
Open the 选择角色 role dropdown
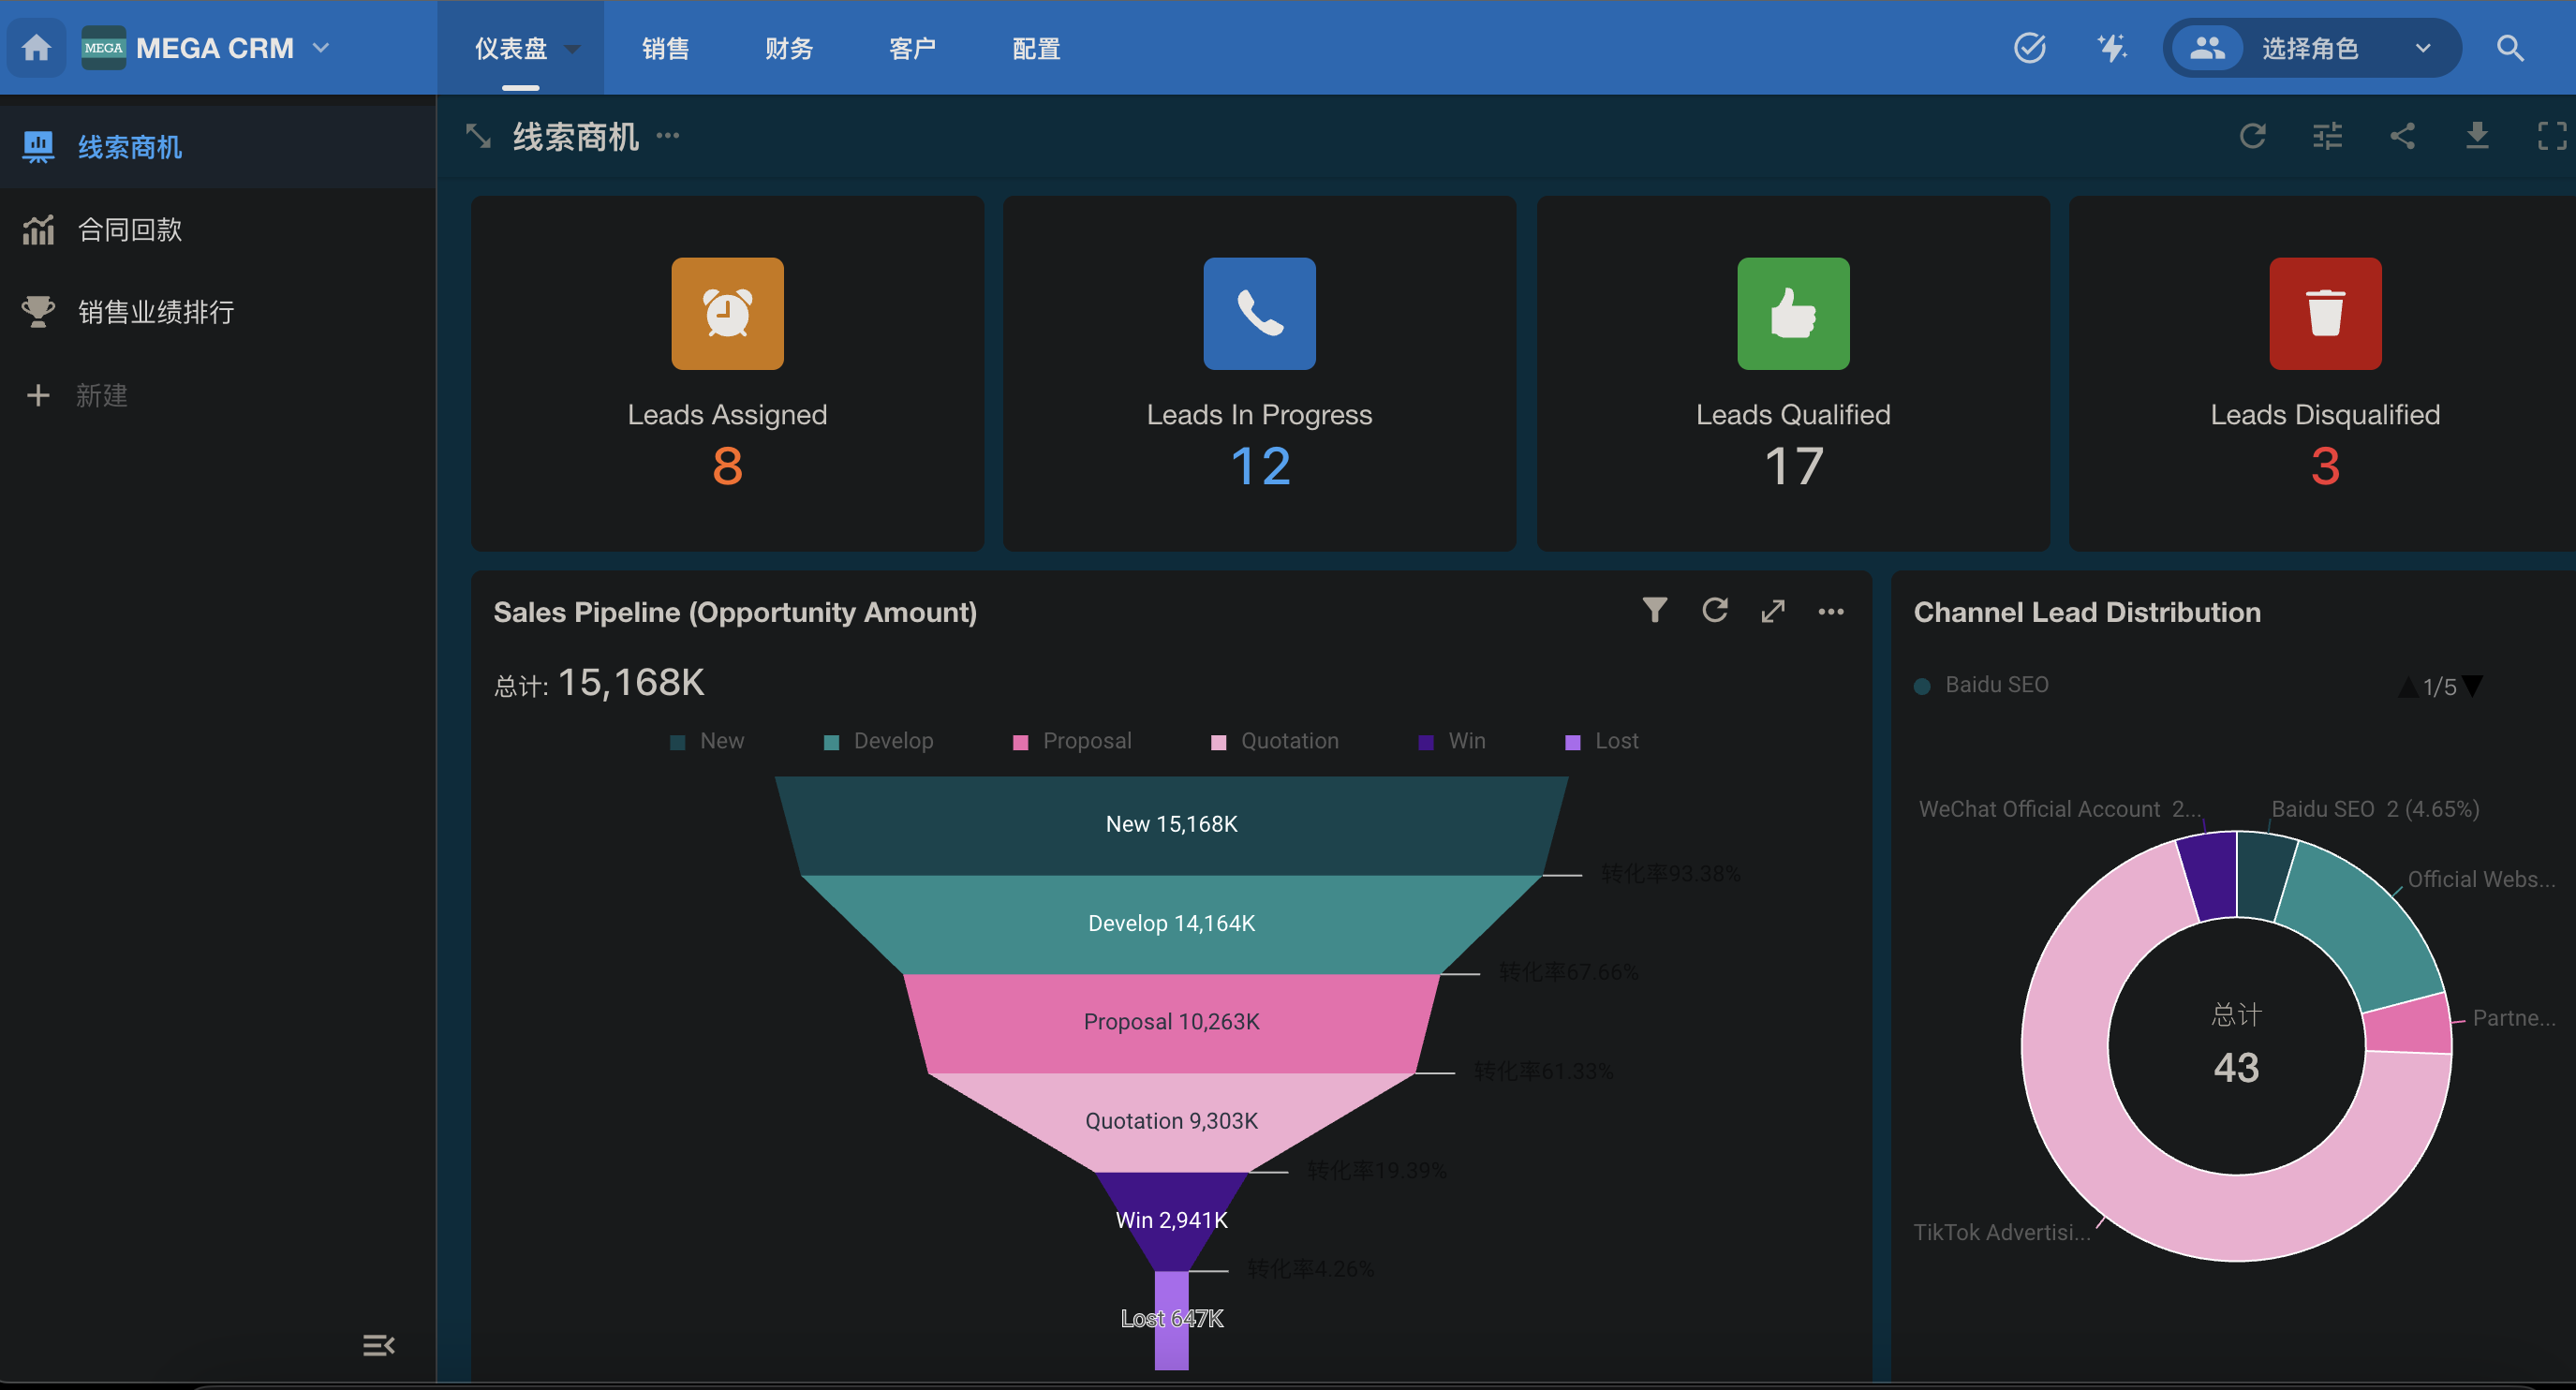[2311, 48]
